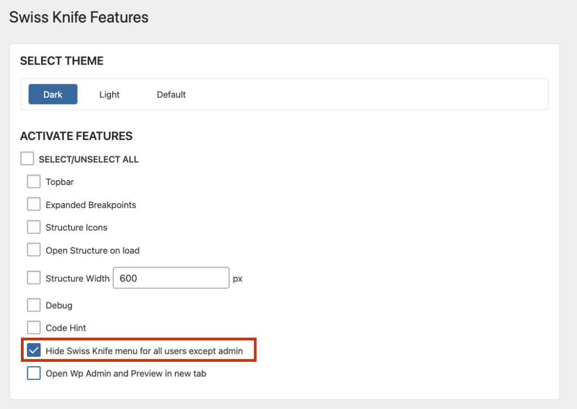Click the 'Structure Icons' label
The width and height of the screenshot is (577, 409).
(77, 227)
